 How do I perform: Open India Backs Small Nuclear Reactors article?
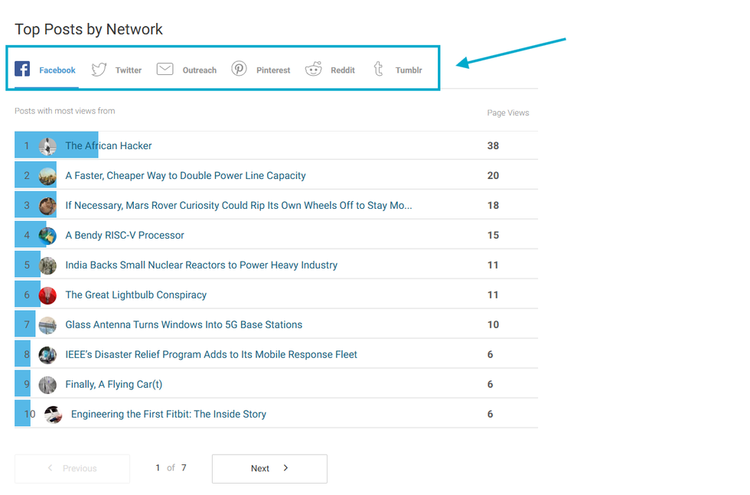pos(201,265)
